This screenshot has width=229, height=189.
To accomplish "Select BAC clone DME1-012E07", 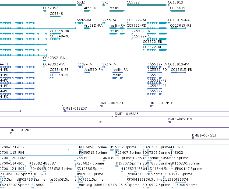I will point(75,108).
